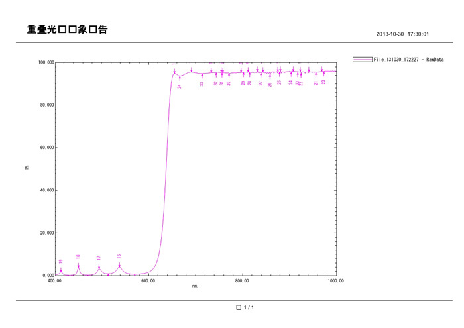Select the valley marker labeled 33

click(x=202, y=76)
